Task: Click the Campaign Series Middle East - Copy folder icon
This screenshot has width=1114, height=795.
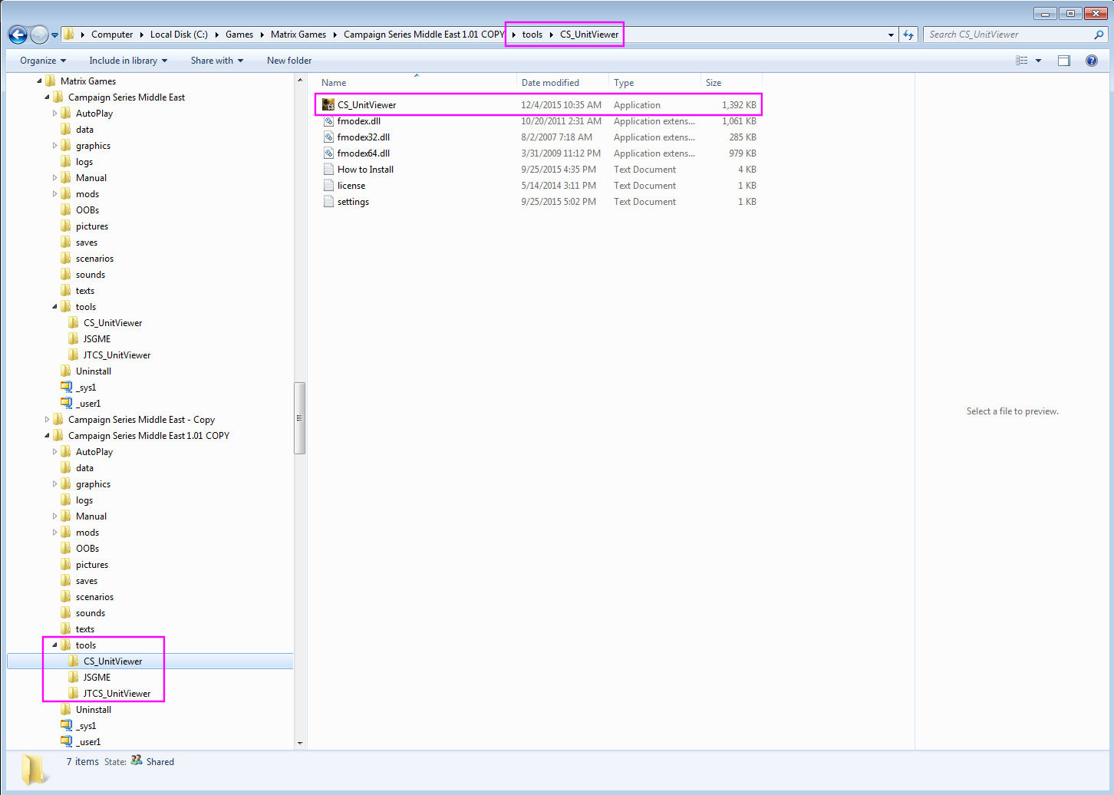Action: click(x=58, y=420)
